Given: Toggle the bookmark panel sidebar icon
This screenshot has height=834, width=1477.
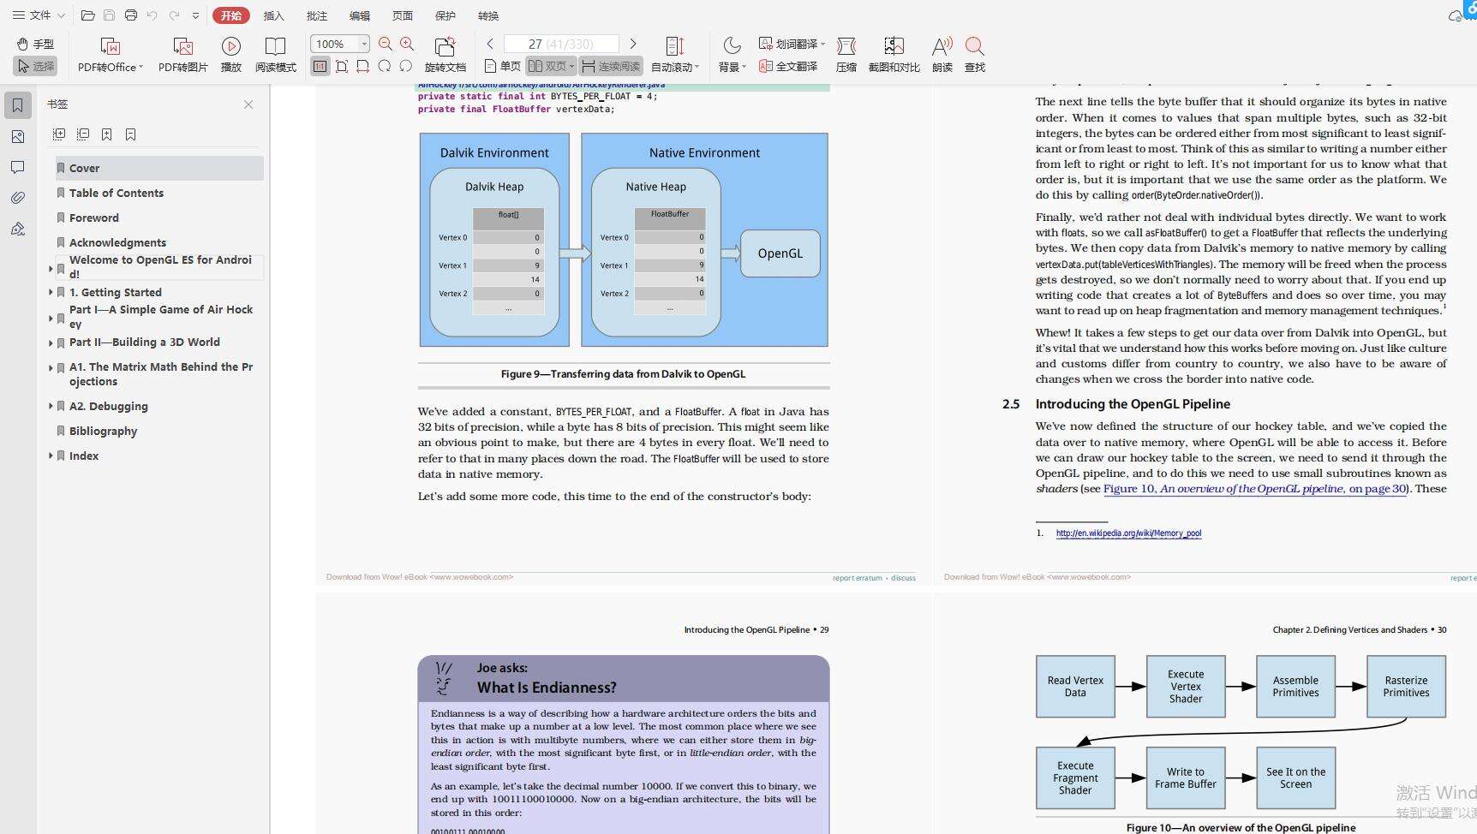Looking at the screenshot, I should (18, 105).
